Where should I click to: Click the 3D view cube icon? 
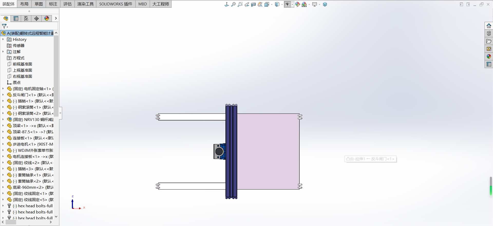tap(325, 4)
